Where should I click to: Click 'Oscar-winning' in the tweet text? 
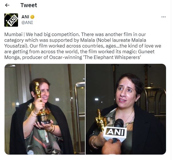[x=66, y=57]
